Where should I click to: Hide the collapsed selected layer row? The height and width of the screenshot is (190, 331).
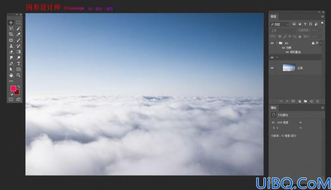(x=272, y=58)
